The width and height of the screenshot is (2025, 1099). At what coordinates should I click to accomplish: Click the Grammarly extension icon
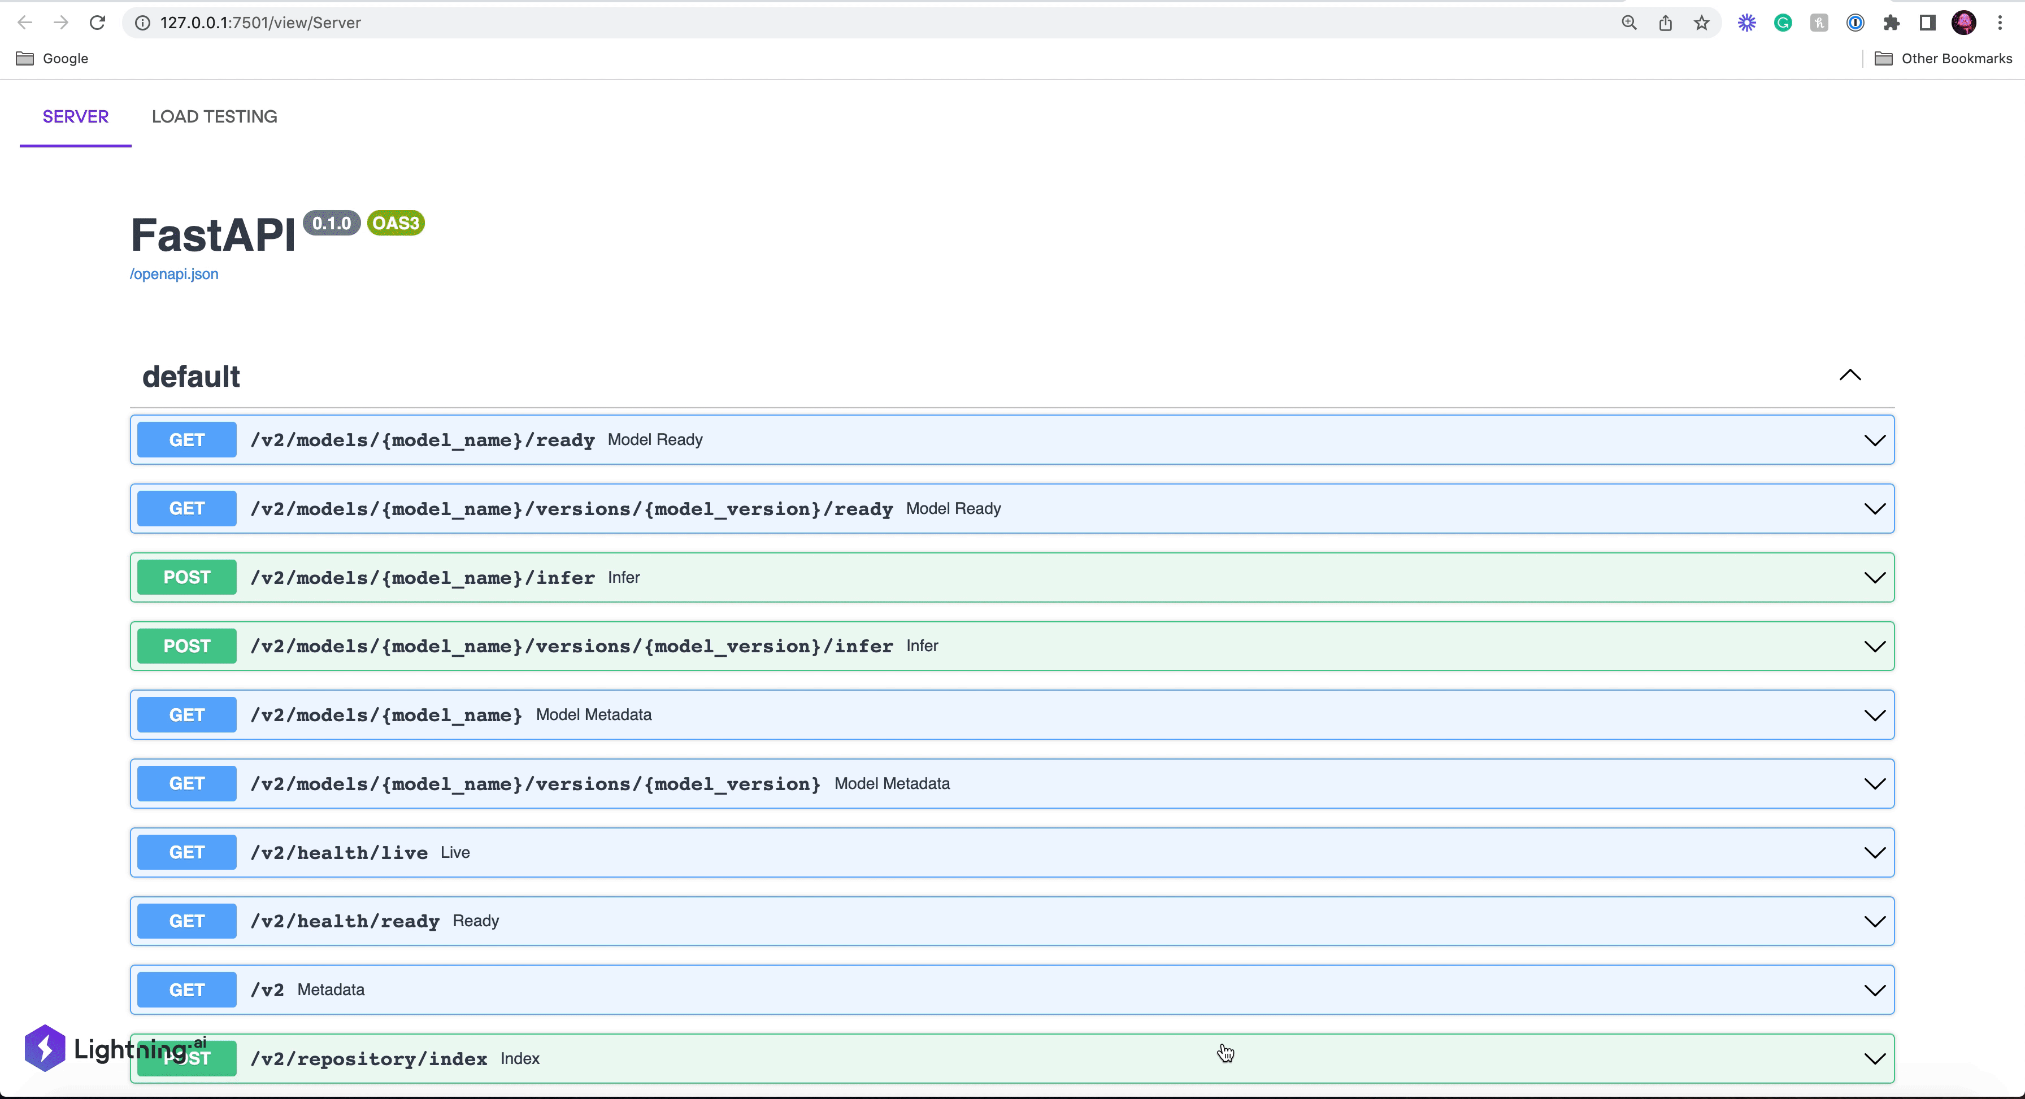(1783, 23)
